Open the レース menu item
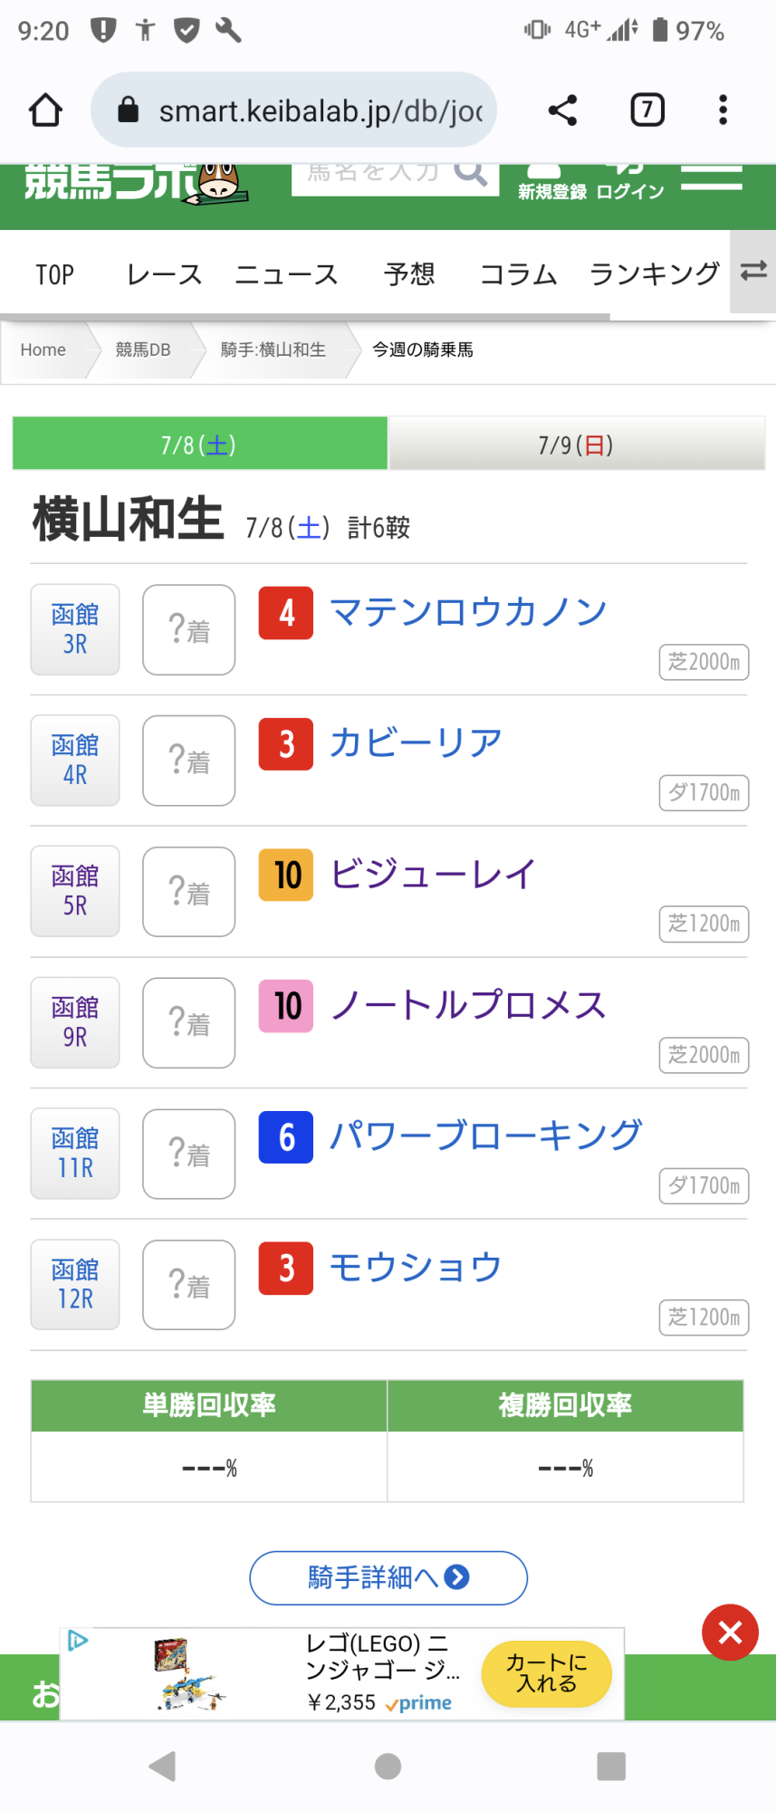 (164, 273)
